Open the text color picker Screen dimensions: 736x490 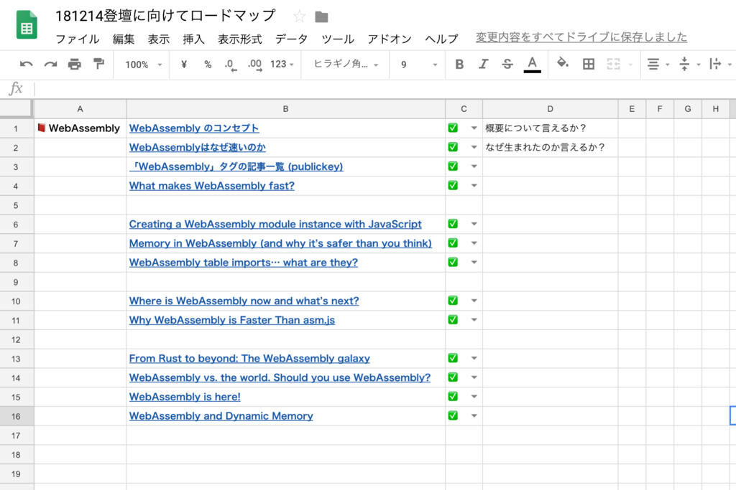[x=532, y=65]
